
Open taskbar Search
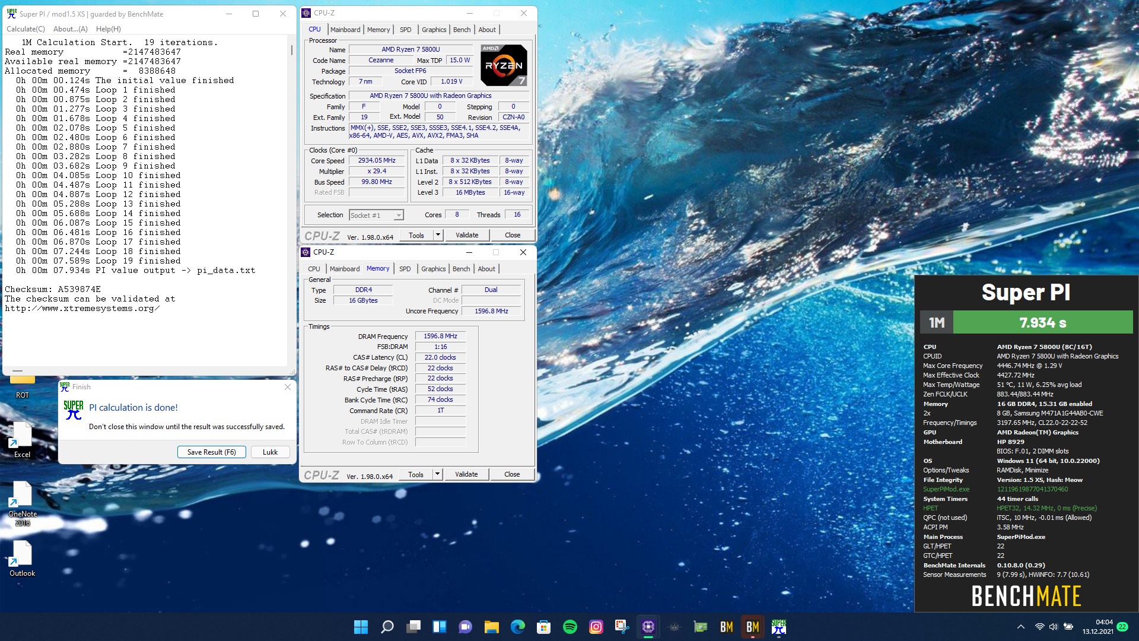387,627
